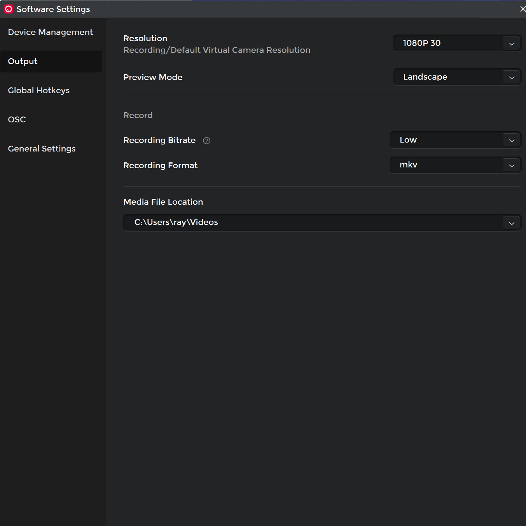Click the Software Settings title text
This screenshot has width=526, height=526.
click(x=53, y=9)
